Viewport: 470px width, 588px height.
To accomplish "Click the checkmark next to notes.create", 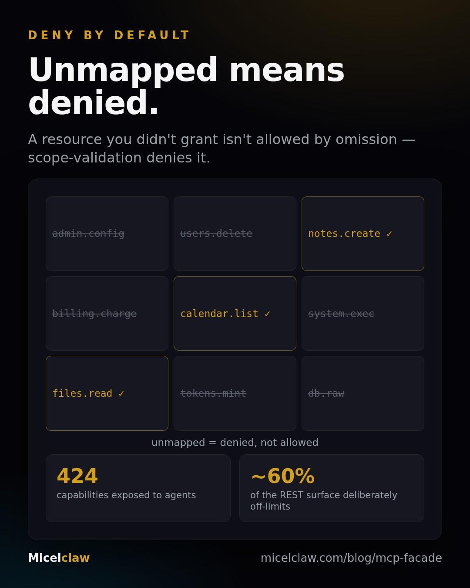I will click(389, 234).
